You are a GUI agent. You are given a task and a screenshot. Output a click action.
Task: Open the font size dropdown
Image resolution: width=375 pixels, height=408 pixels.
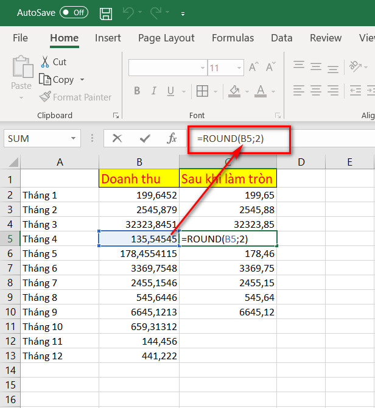click(239, 68)
